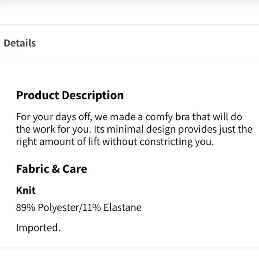Click the word 'Description' in the heading
Viewport: 259px width, 259px height.
[x=93, y=95]
